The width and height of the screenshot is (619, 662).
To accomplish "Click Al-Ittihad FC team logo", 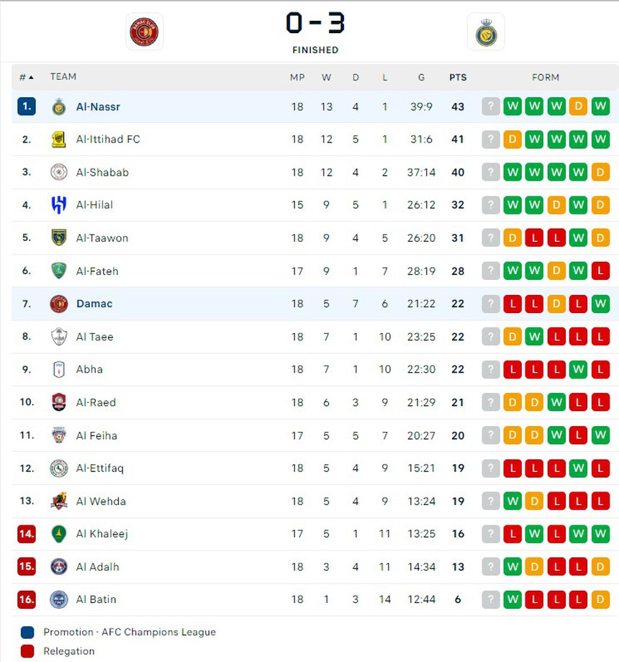I will [x=59, y=140].
